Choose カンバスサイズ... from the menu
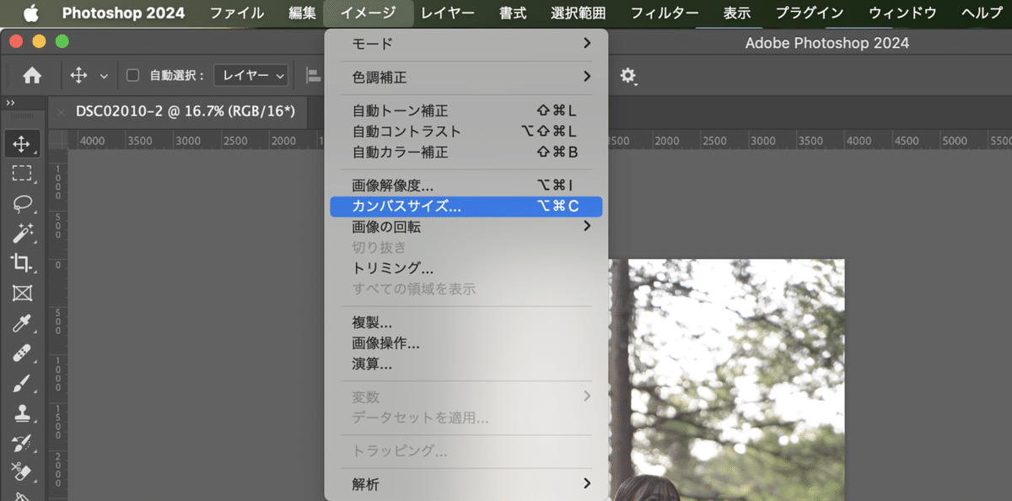This screenshot has width=1012, height=501. 466,206
